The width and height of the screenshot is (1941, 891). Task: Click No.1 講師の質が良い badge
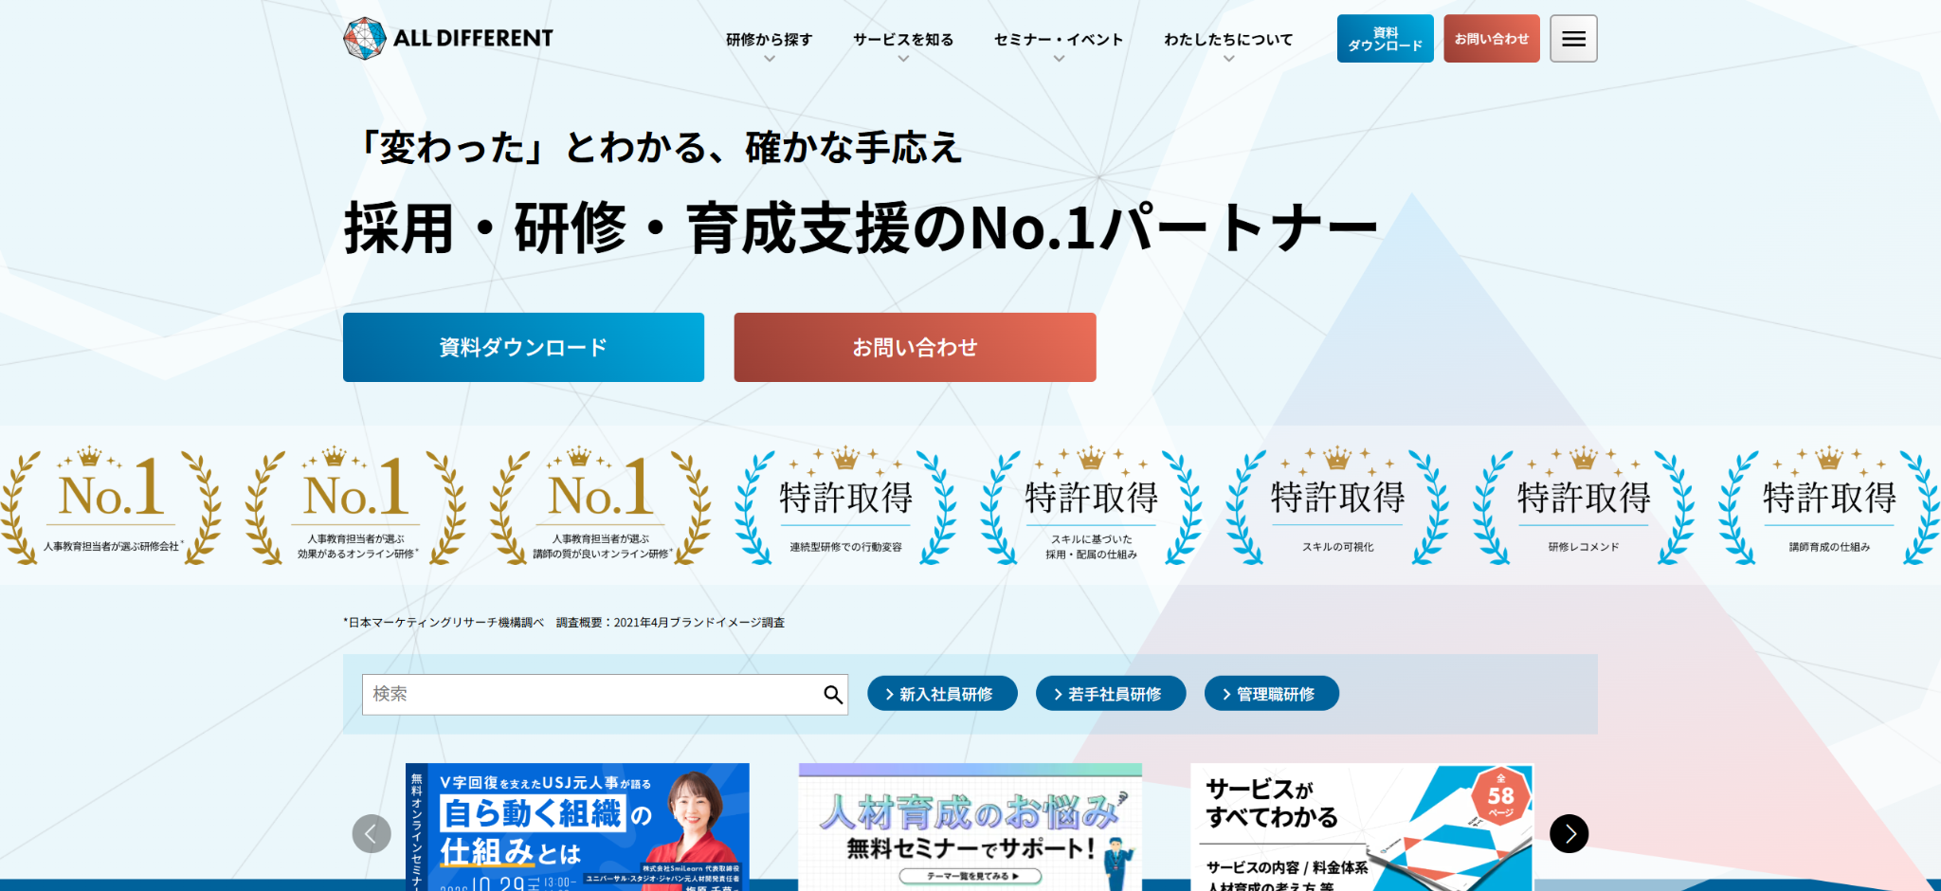601,506
